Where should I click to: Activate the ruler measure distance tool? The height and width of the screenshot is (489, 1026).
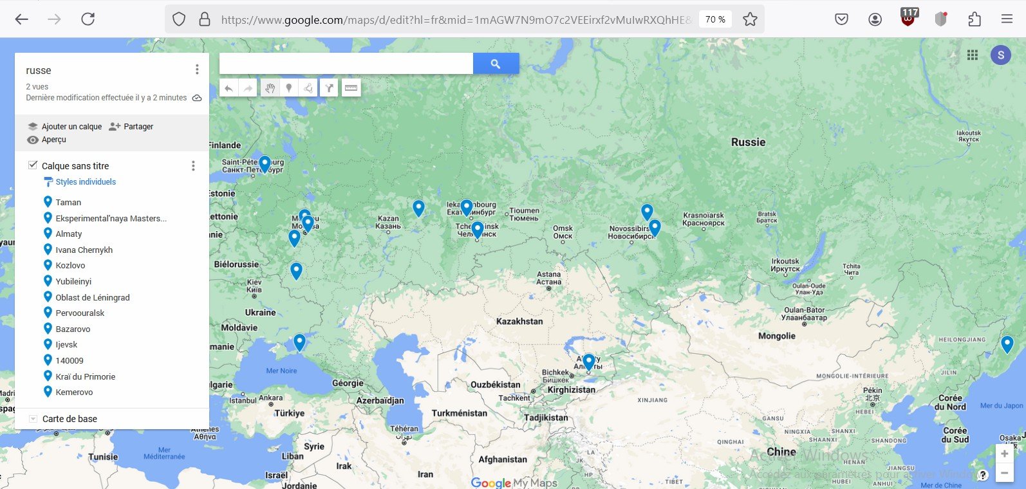[x=351, y=88]
